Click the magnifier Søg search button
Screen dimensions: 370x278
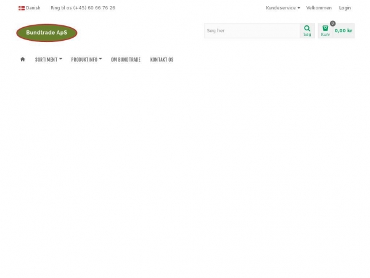(307, 31)
